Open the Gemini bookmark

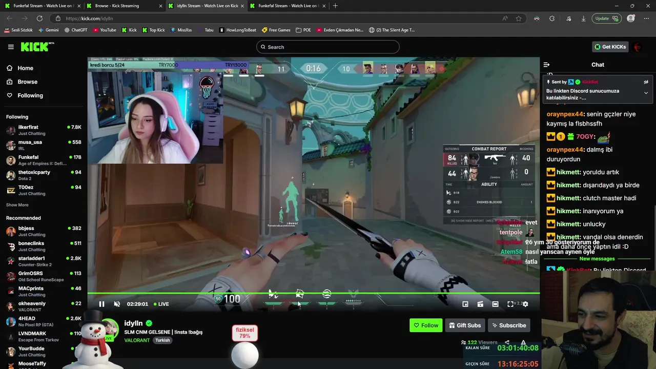48,30
